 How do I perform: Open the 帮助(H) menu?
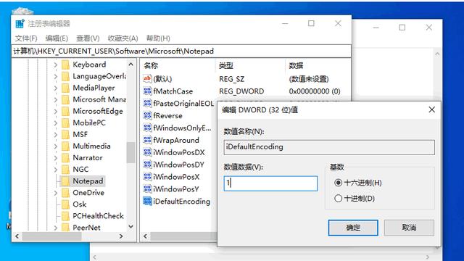158,38
